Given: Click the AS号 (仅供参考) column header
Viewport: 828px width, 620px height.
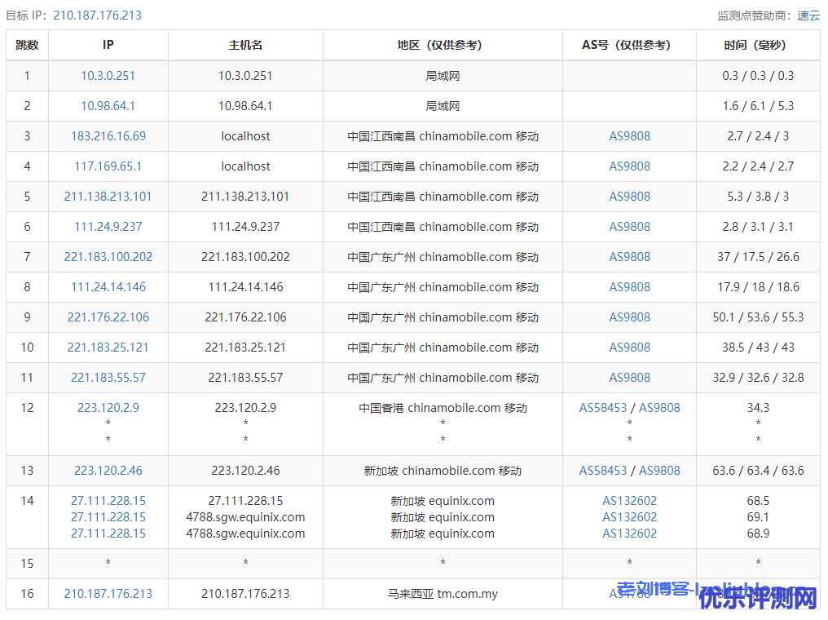Looking at the screenshot, I should click(x=629, y=46).
